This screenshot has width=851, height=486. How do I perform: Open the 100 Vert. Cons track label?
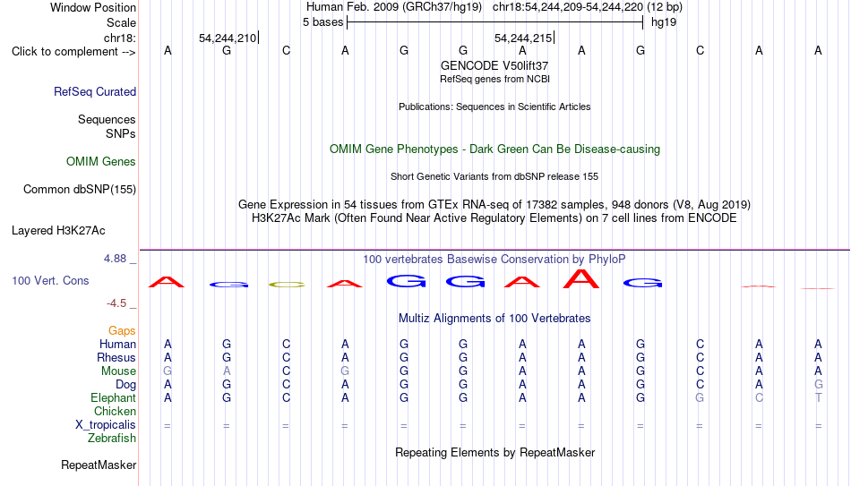pos(50,280)
